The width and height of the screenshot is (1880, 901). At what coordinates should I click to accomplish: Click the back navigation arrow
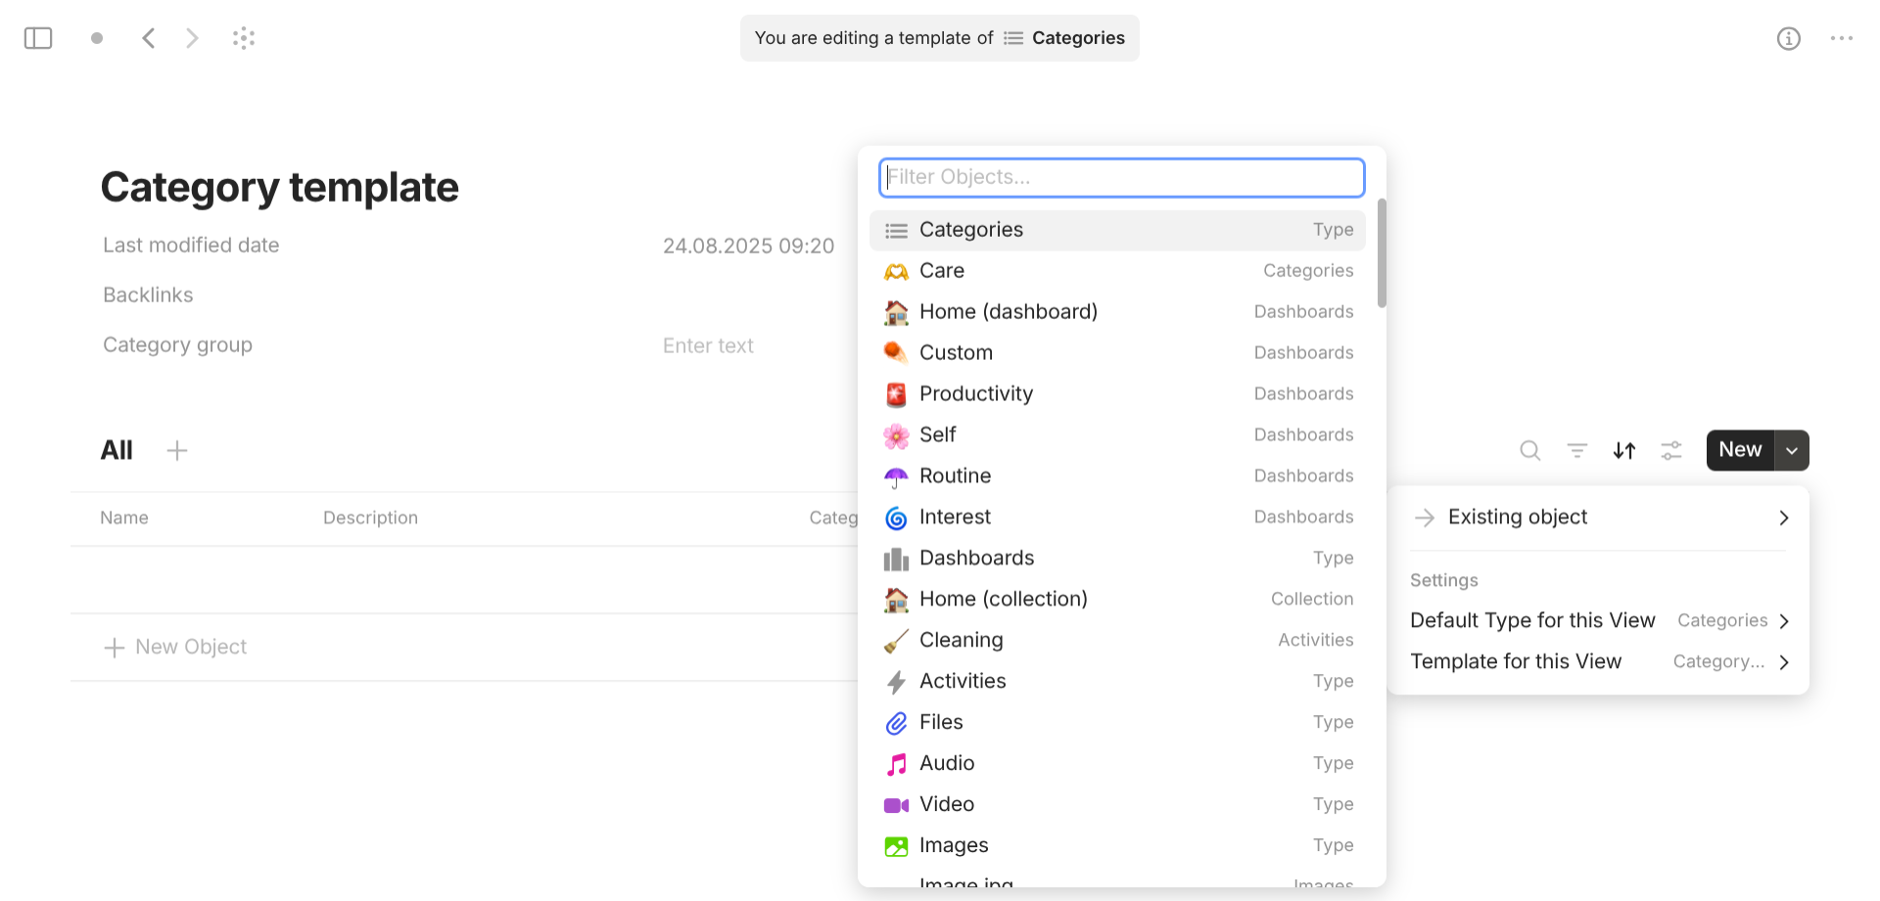[148, 38]
